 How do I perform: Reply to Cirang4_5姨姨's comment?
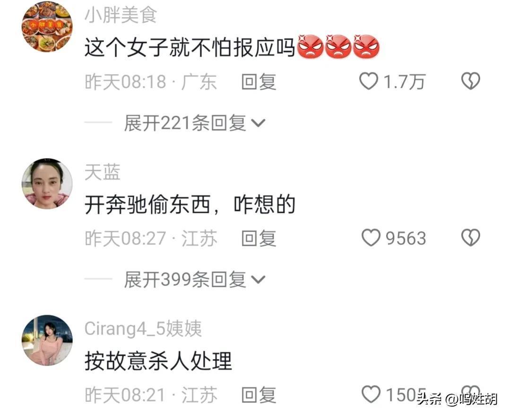point(259,395)
